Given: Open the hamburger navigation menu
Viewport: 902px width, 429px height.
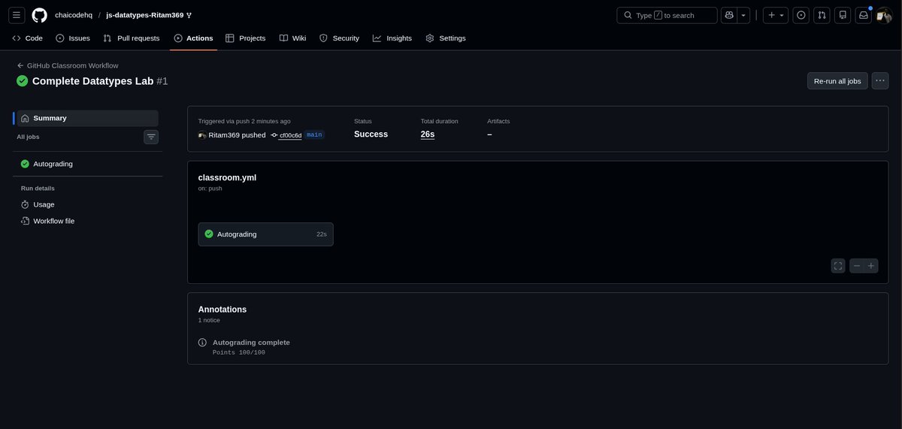Looking at the screenshot, I should pos(17,15).
